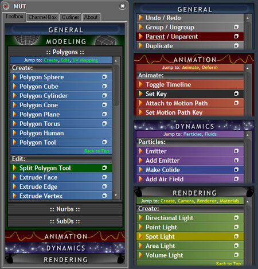Click the red MUT logo icon
The image size is (258, 269).
(x=6, y=6)
